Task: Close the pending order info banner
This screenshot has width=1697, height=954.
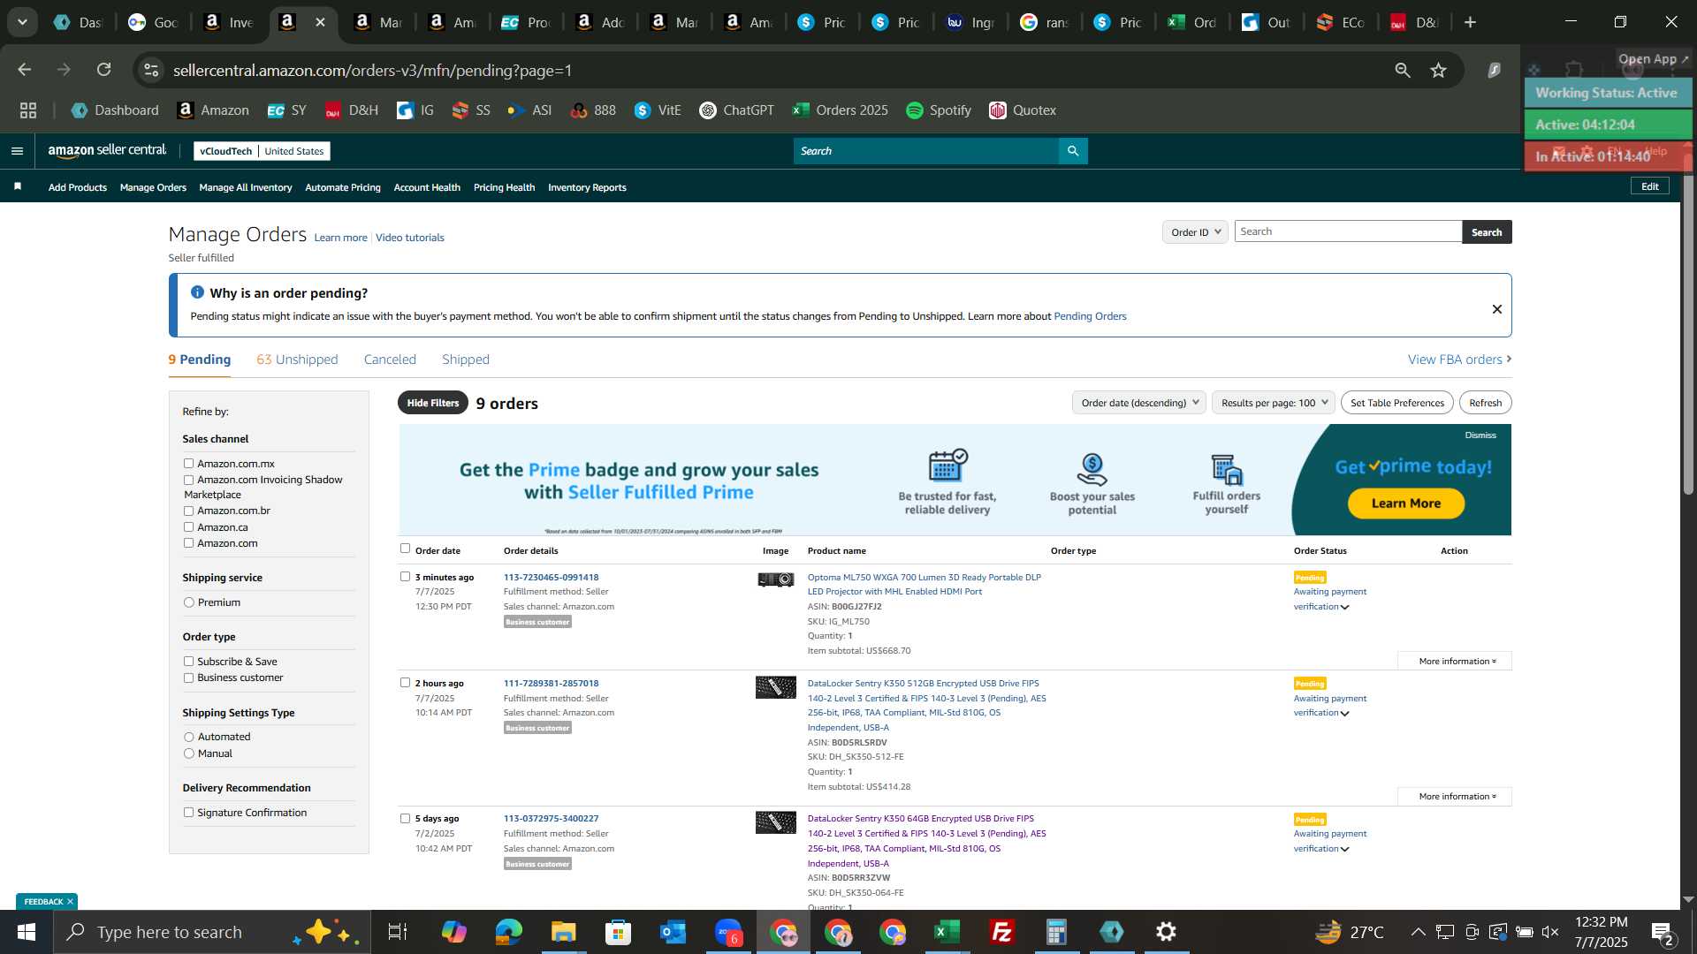Action: coord(1497,309)
